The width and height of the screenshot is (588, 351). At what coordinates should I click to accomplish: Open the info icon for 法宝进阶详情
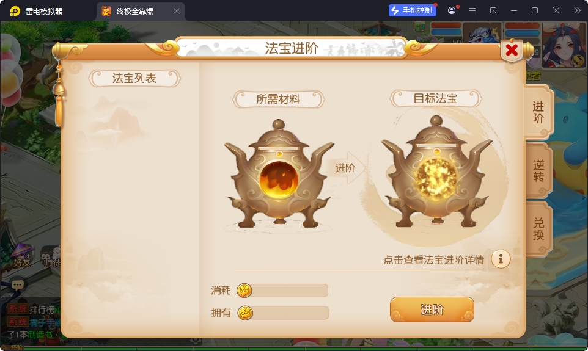click(x=501, y=259)
